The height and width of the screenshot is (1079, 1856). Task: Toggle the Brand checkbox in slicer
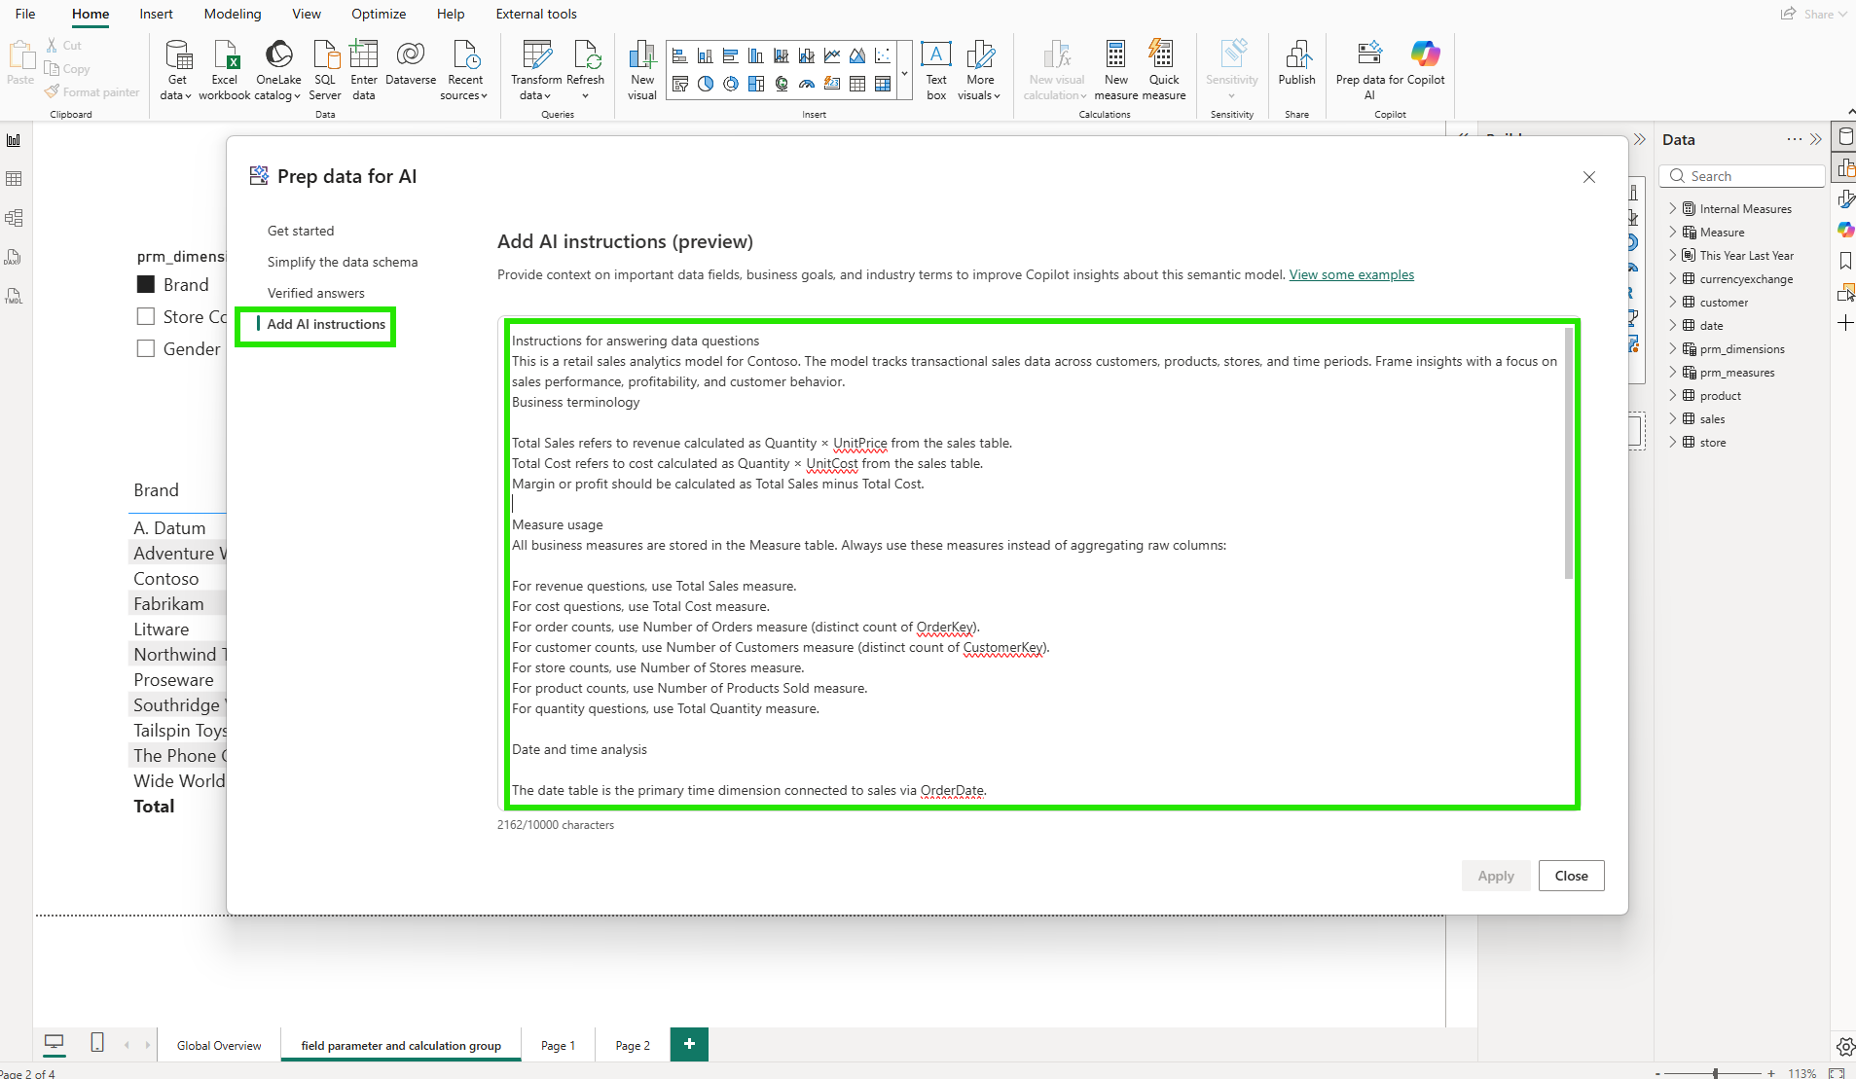146,284
